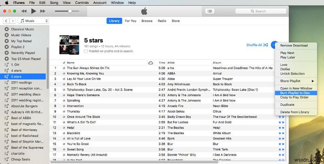The image size is (324, 164).
Task: Select the Cheap Seats playlist
Action: click(x=21, y=160)
